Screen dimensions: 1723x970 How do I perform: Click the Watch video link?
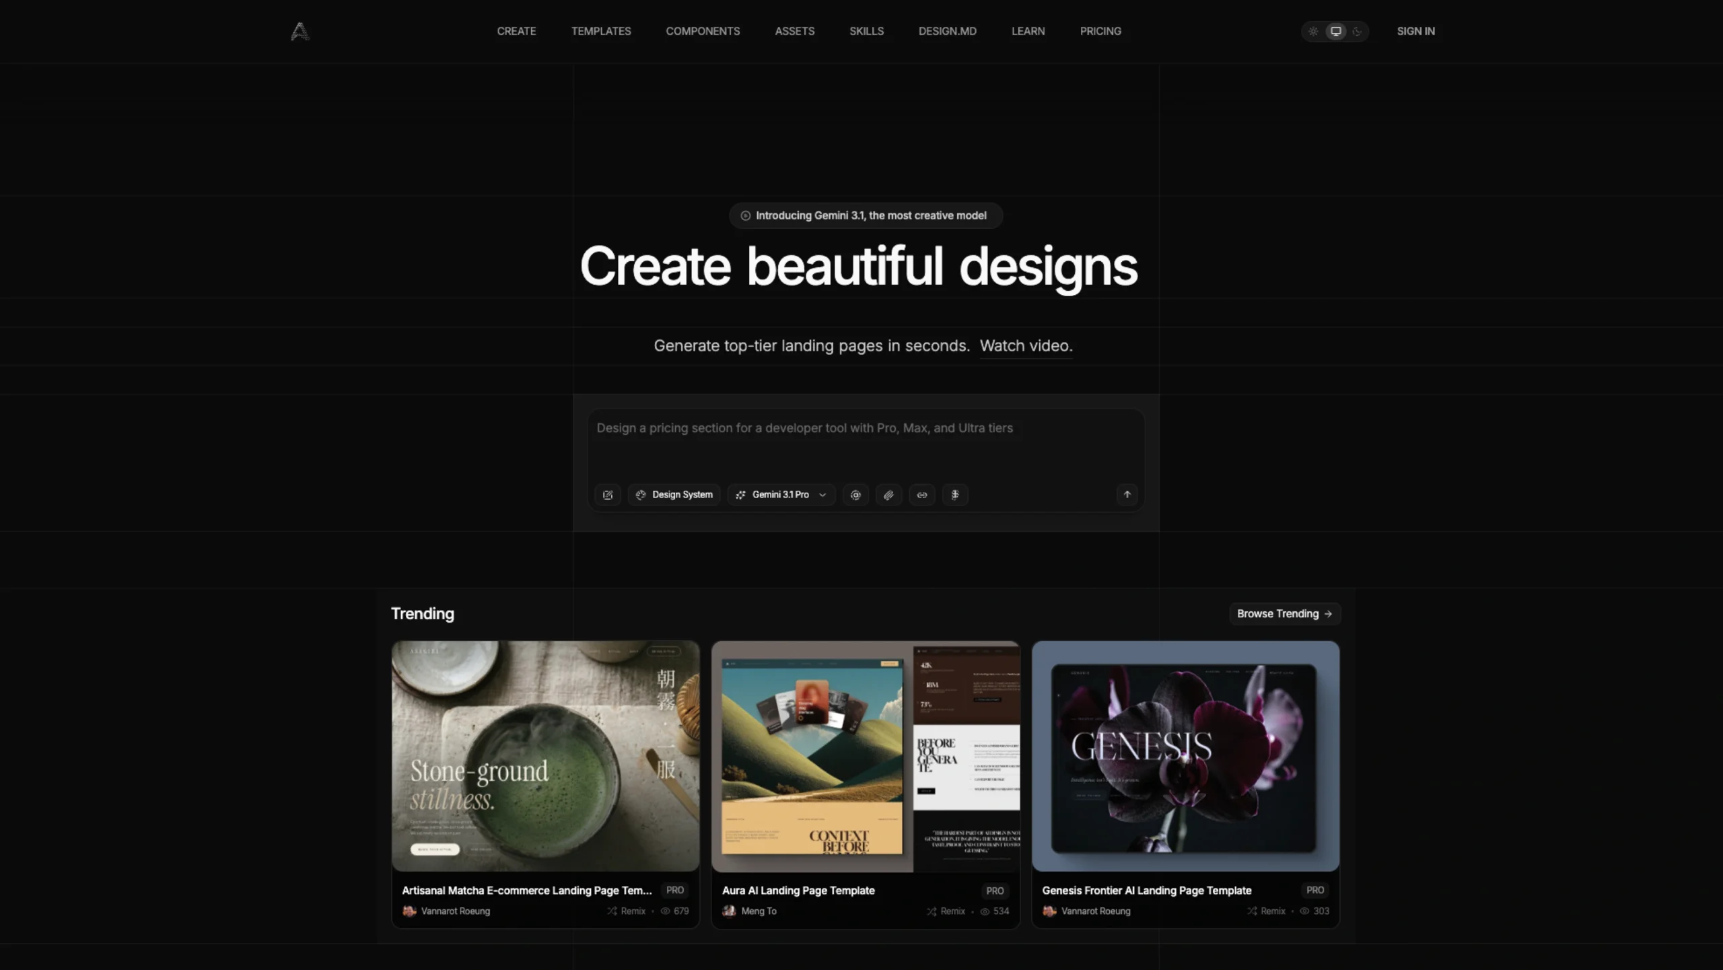tap(1026, 345)
